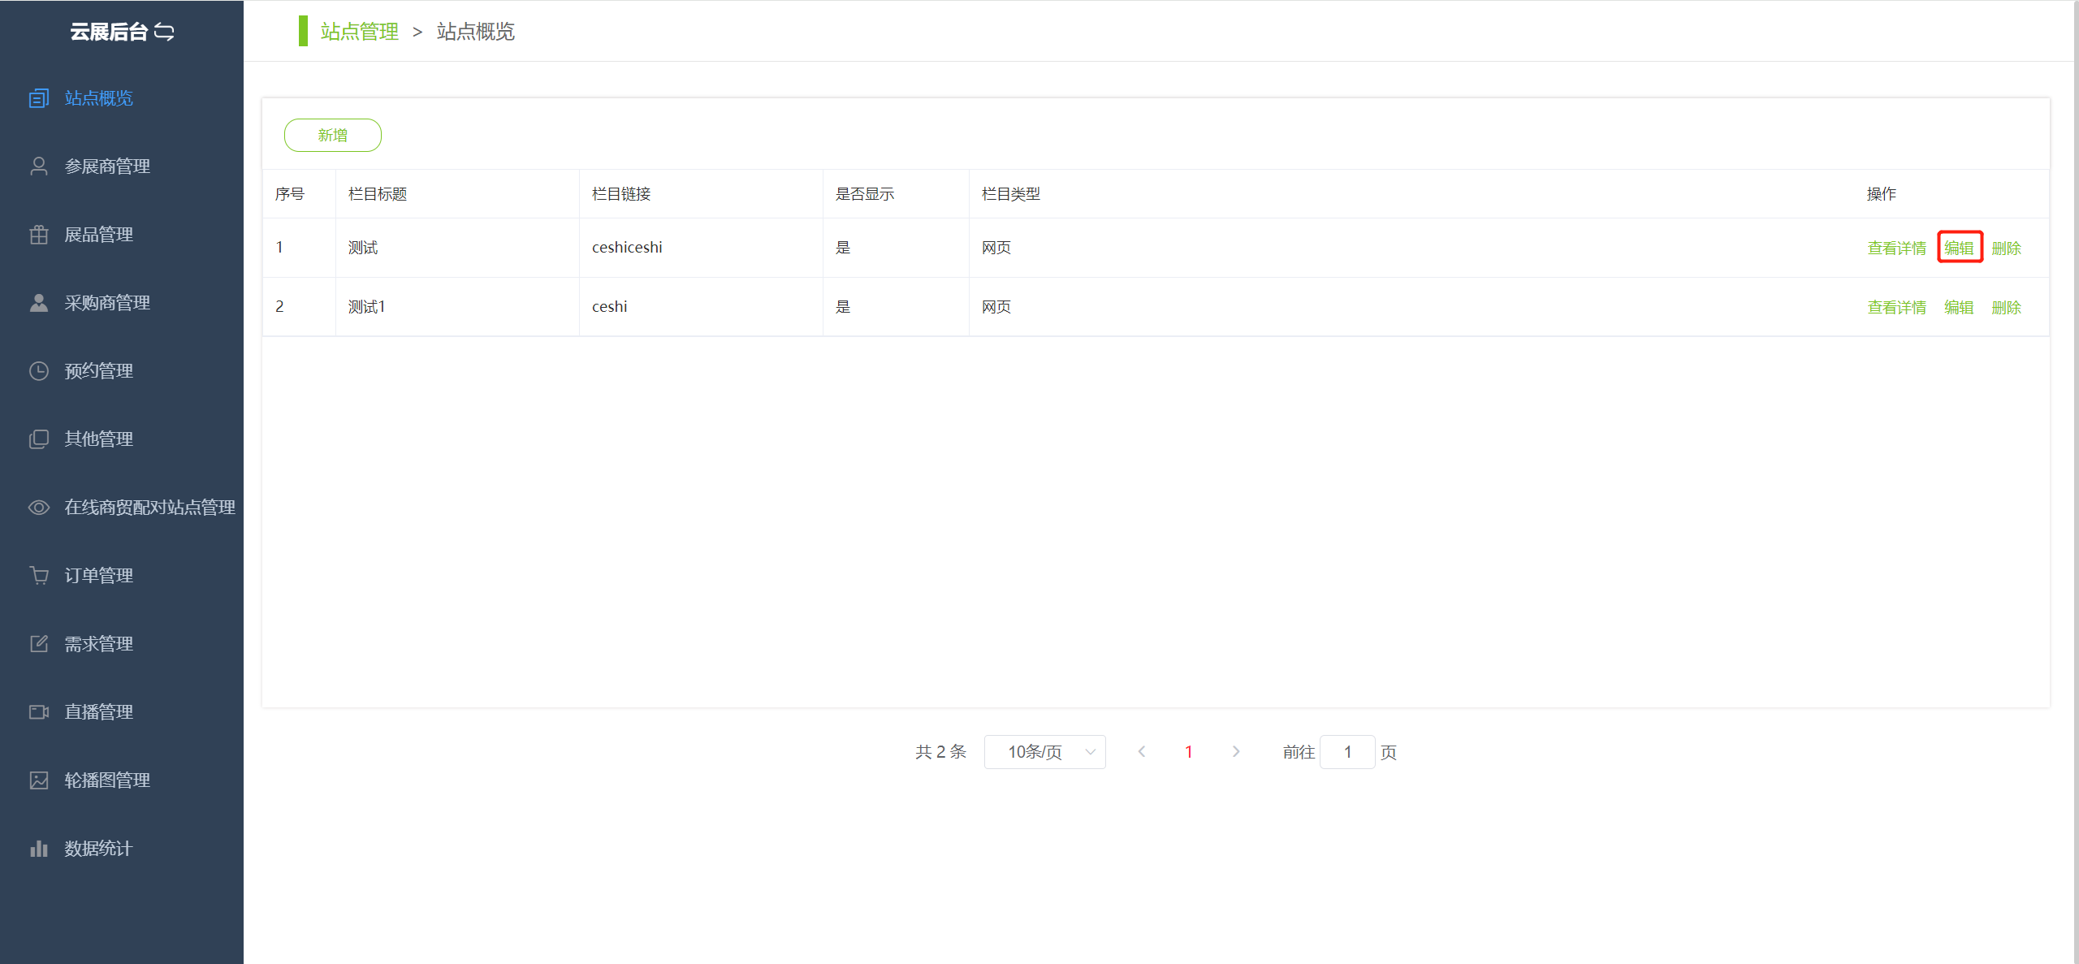Go to previous page arrow

pyautogui.click(x=1142, y=752)
